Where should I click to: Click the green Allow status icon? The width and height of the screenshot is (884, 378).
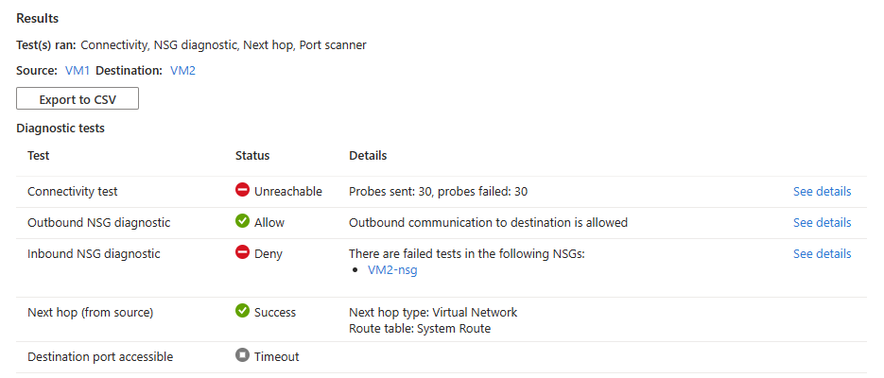pos(242,222)
